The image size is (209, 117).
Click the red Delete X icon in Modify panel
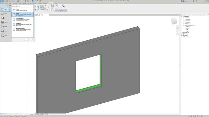[45, 9]
